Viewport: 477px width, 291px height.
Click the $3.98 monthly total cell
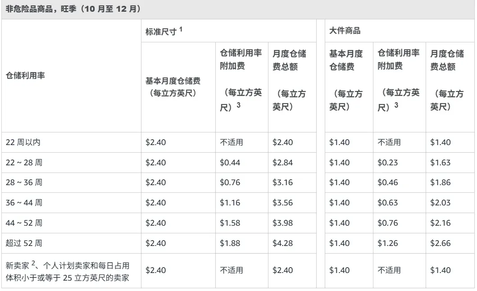[x=282, y=223]
